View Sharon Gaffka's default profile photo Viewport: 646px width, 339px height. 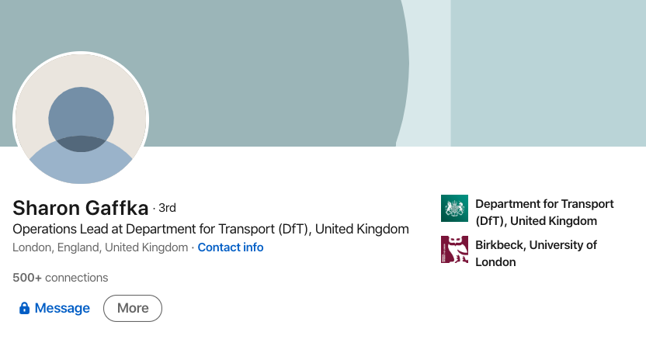tap(81, 119)
